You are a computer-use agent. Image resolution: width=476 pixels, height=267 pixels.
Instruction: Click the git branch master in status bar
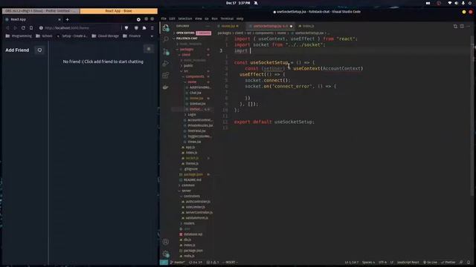click(x=178, y=262)
